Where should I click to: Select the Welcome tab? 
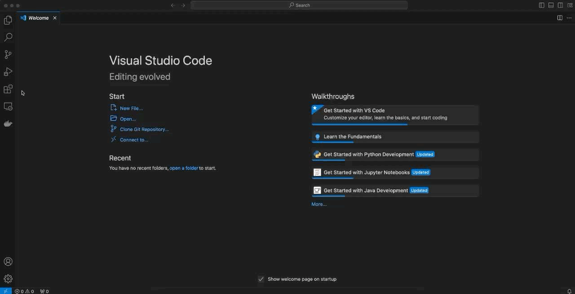coord(38,18)
